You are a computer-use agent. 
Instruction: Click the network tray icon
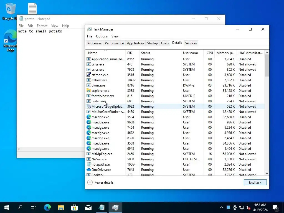click(x=242, y=207)
